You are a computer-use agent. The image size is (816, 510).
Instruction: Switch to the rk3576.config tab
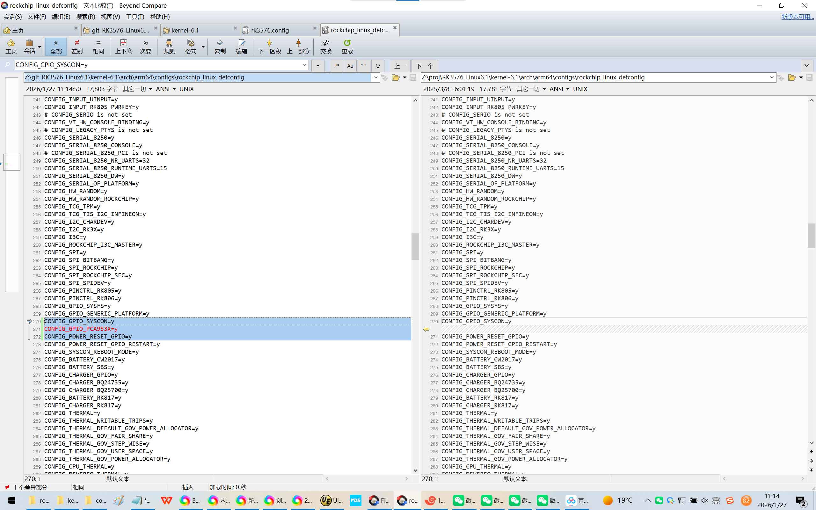270,30
